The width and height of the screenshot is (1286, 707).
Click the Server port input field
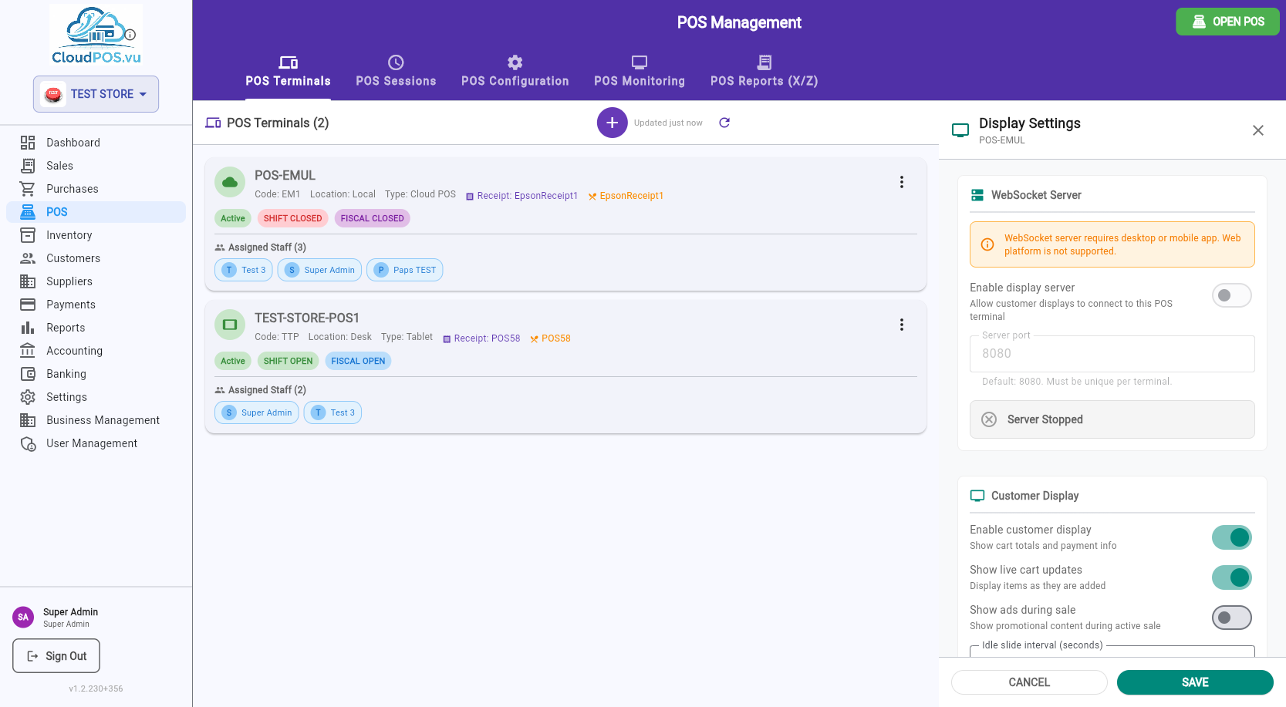pyautogui.click(x=1112, y=354)
